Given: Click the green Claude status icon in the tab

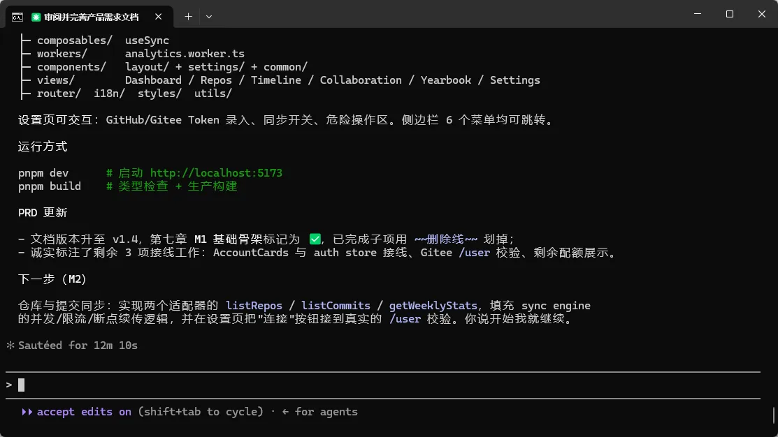Looking at the screenshot, I should click(x=36, y=17).
